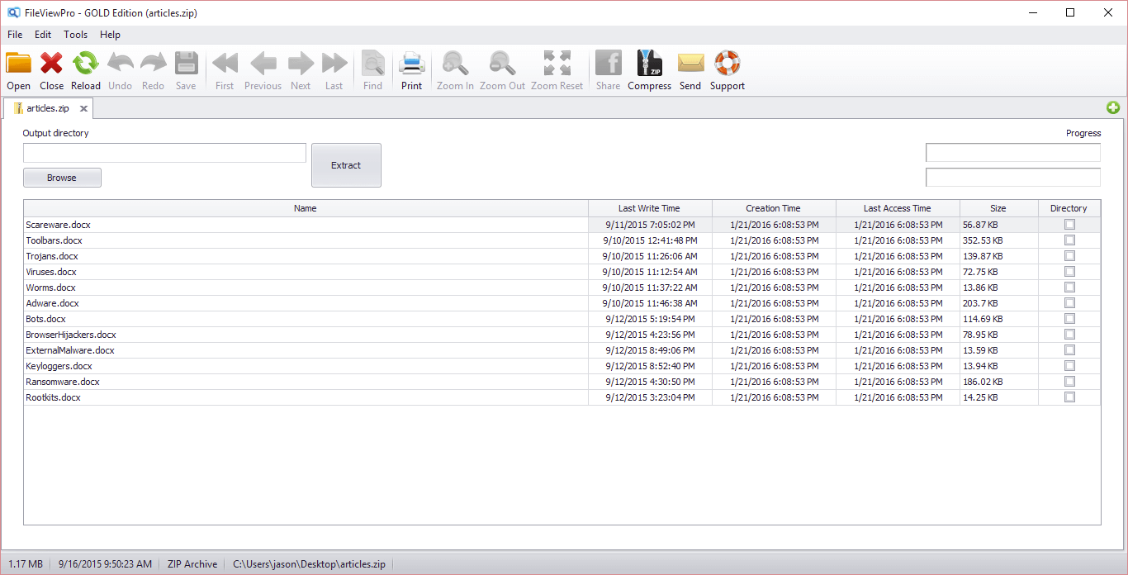Viewport: 1128px width, 575px height.
Task: Close the articles.zip tab
Action: [83, 108]
